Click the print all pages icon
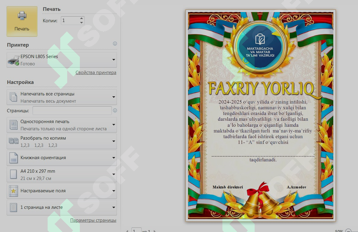The height and width of the screenshot is (232, 358). 13,97
